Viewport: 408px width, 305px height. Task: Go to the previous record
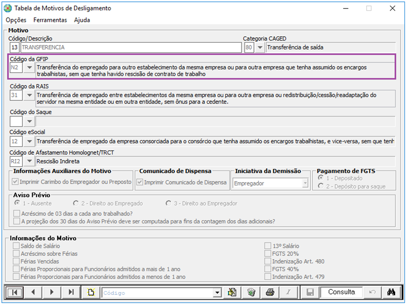[x=33, y=292]
